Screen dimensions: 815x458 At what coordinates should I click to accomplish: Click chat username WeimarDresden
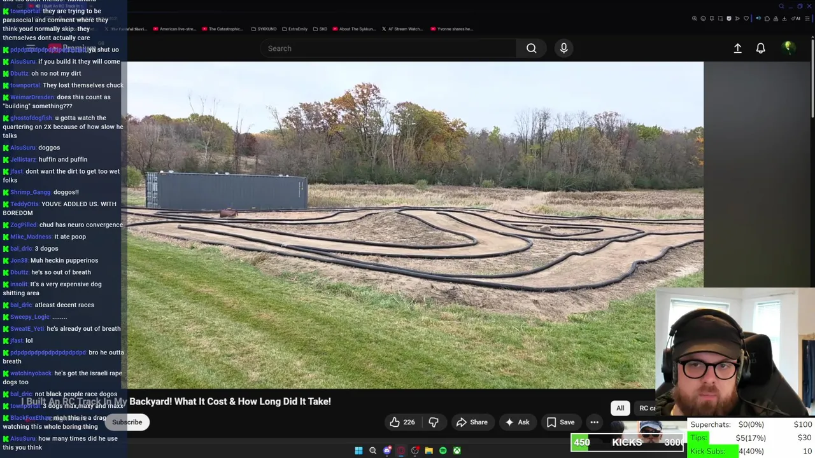click(x=32, y=97)
